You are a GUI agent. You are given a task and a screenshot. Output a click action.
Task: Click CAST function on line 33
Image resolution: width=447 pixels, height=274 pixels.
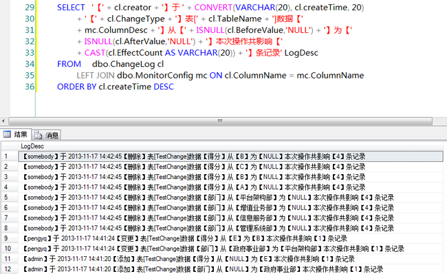click(95, 53)
